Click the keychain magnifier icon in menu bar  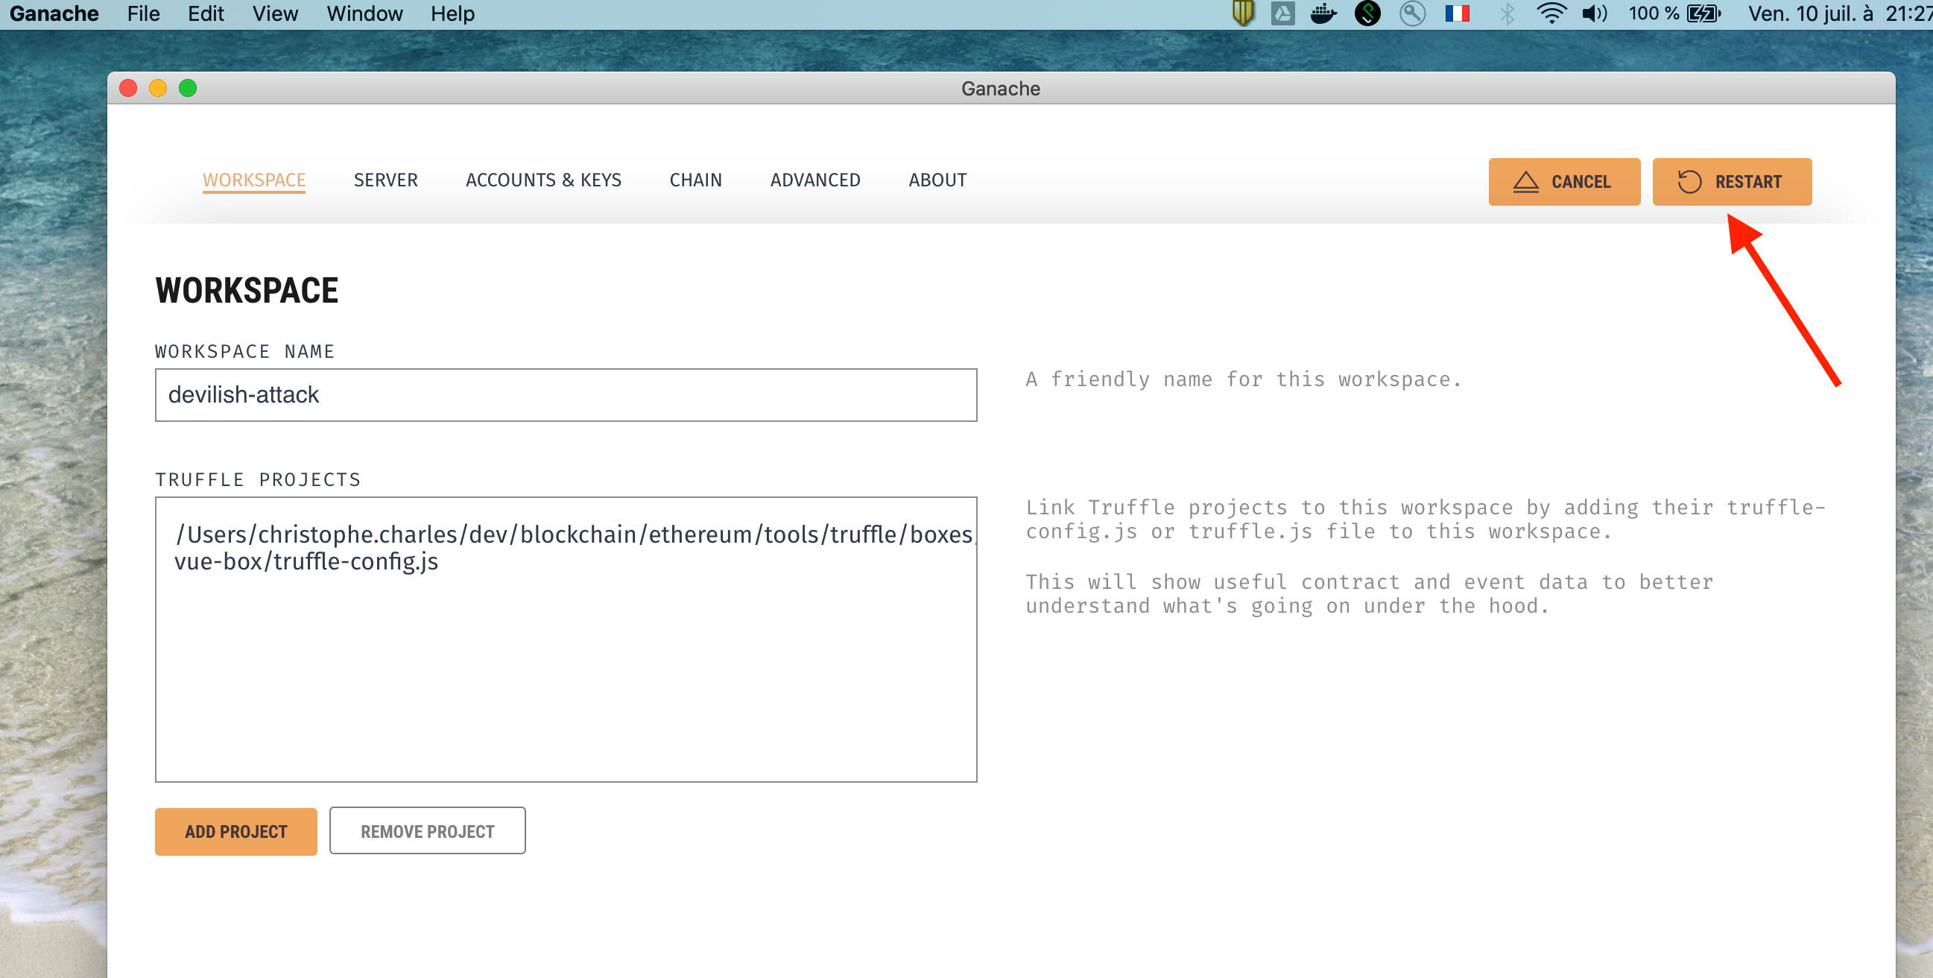[1412, 13]
